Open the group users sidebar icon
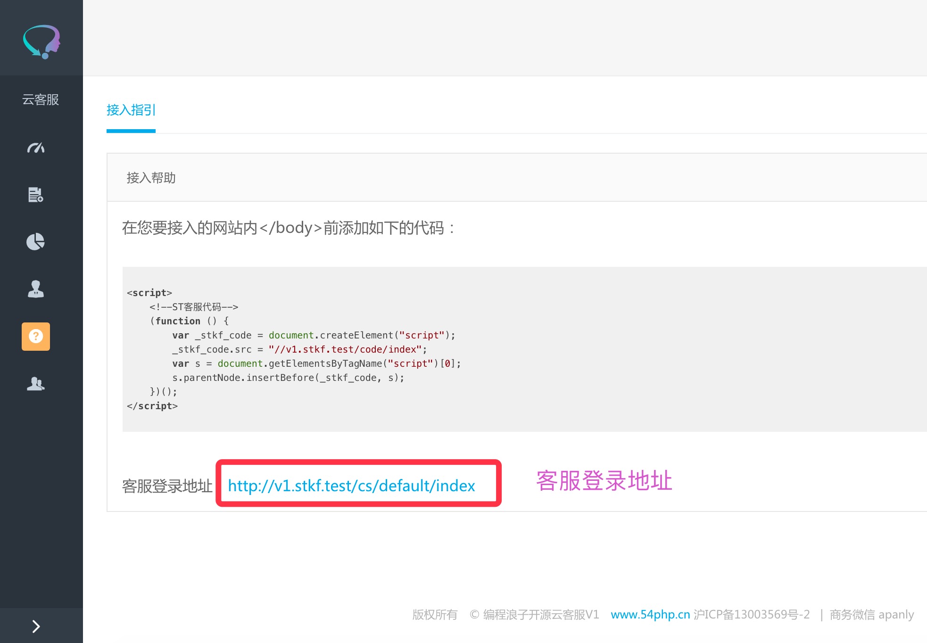 point(36,384)
